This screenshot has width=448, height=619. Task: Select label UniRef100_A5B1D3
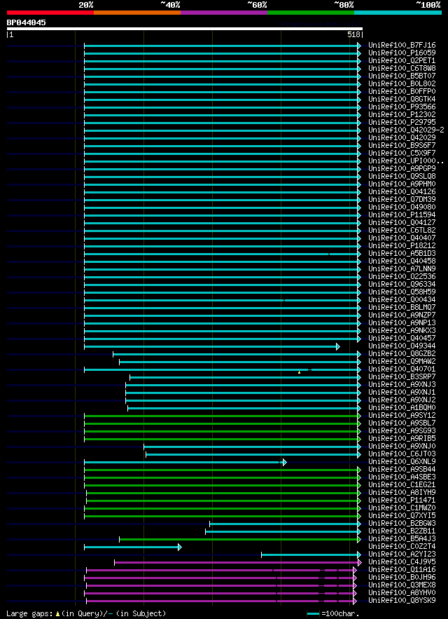(x=402, y=253)
